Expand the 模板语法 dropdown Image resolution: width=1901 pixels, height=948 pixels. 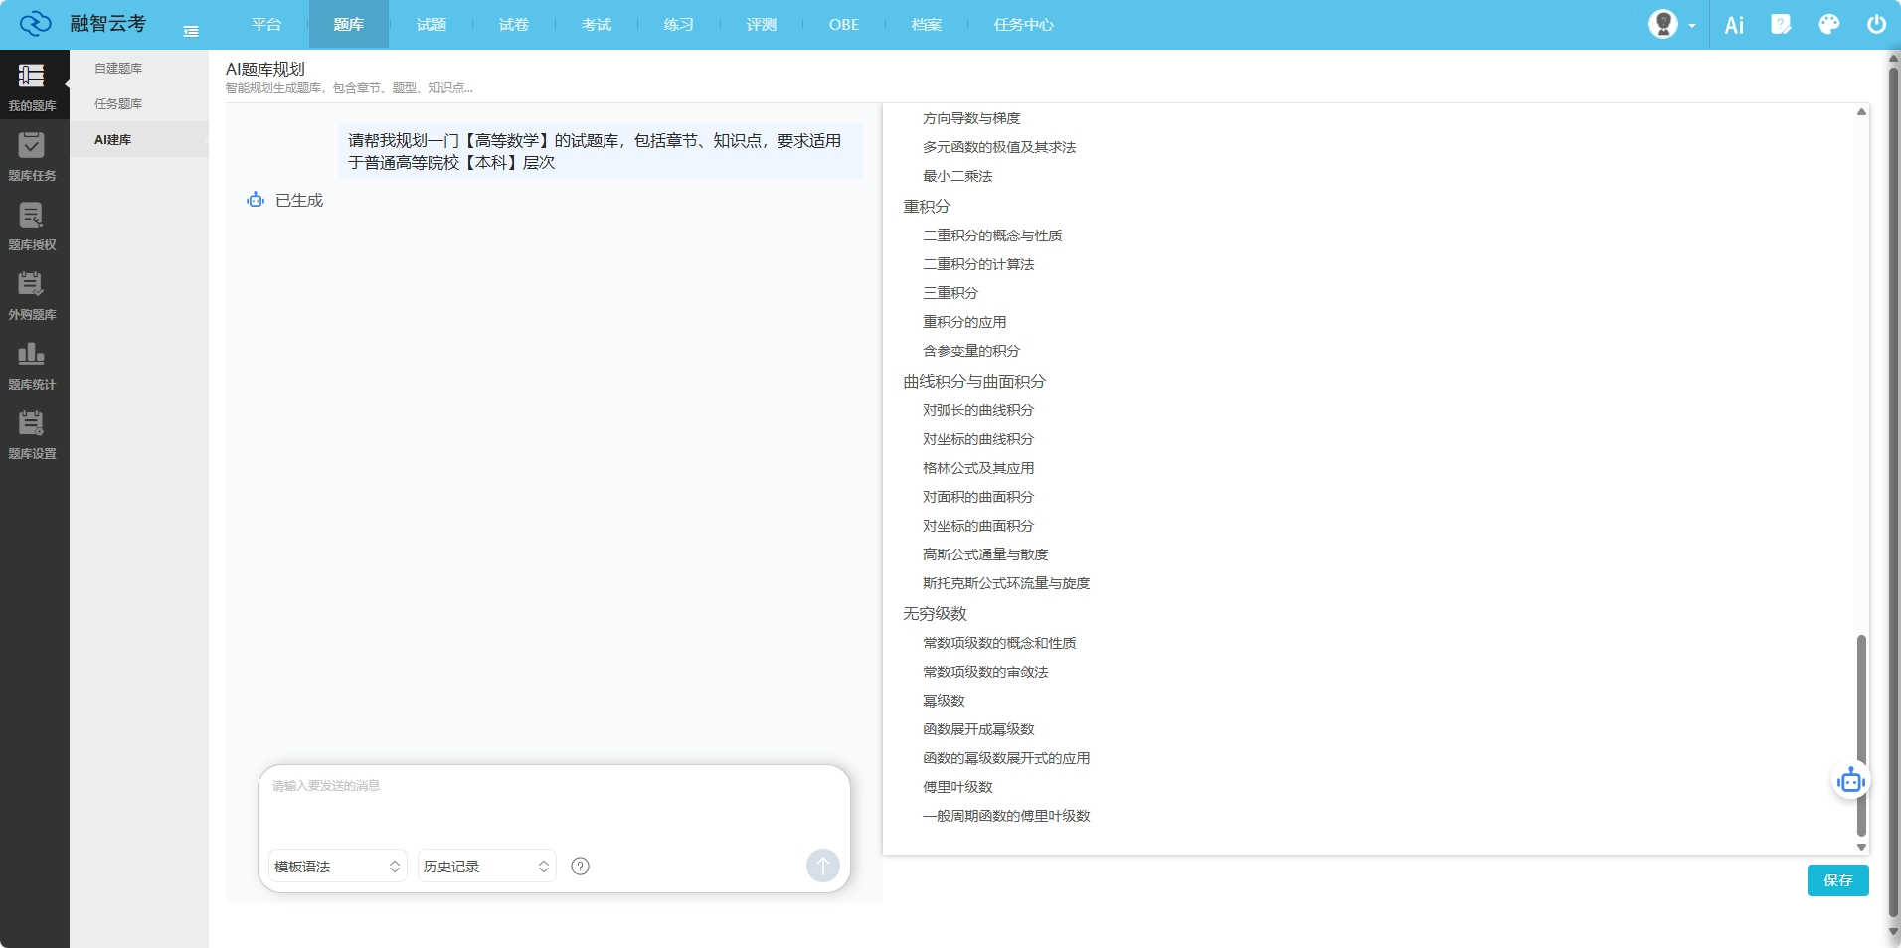point(335,866)
